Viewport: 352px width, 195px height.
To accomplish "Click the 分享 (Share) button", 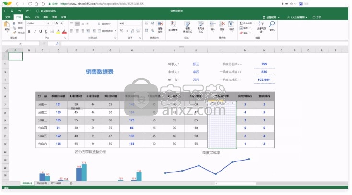I will click(x=317, y=17).
